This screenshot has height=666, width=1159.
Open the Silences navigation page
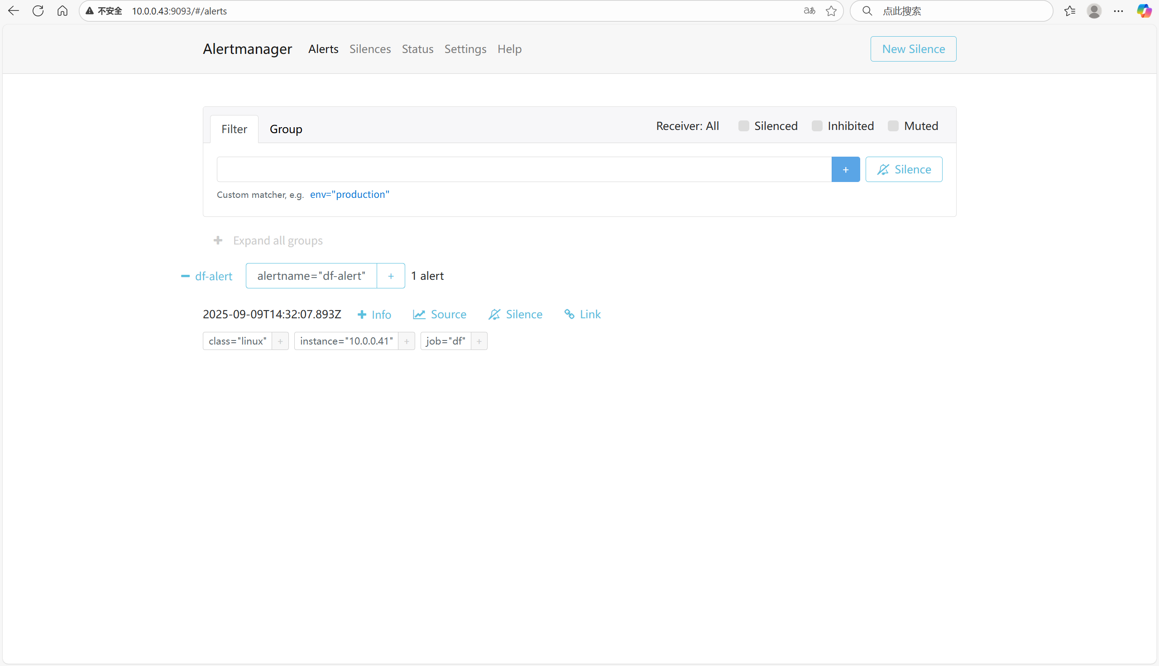[x=370, y=49]
